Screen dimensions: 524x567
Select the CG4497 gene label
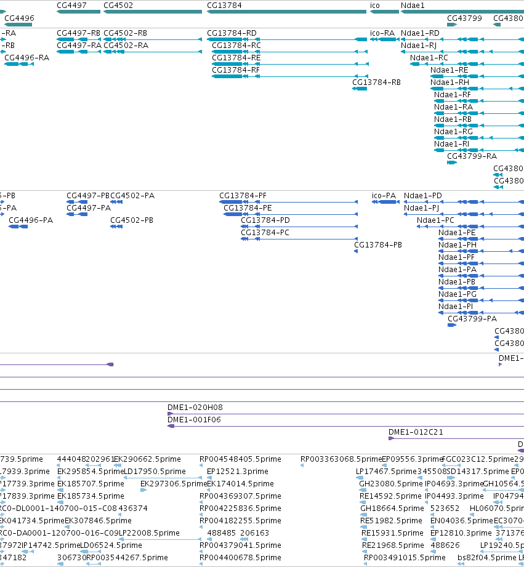click(x=71, y=6)
